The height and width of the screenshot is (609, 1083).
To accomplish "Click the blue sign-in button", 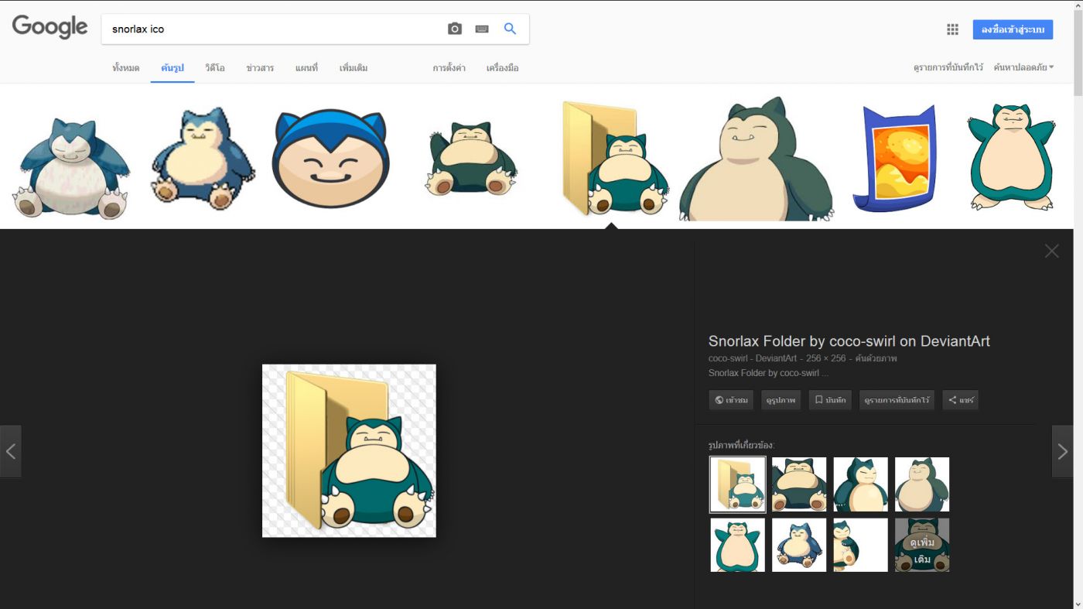I will coord(1013,29).
